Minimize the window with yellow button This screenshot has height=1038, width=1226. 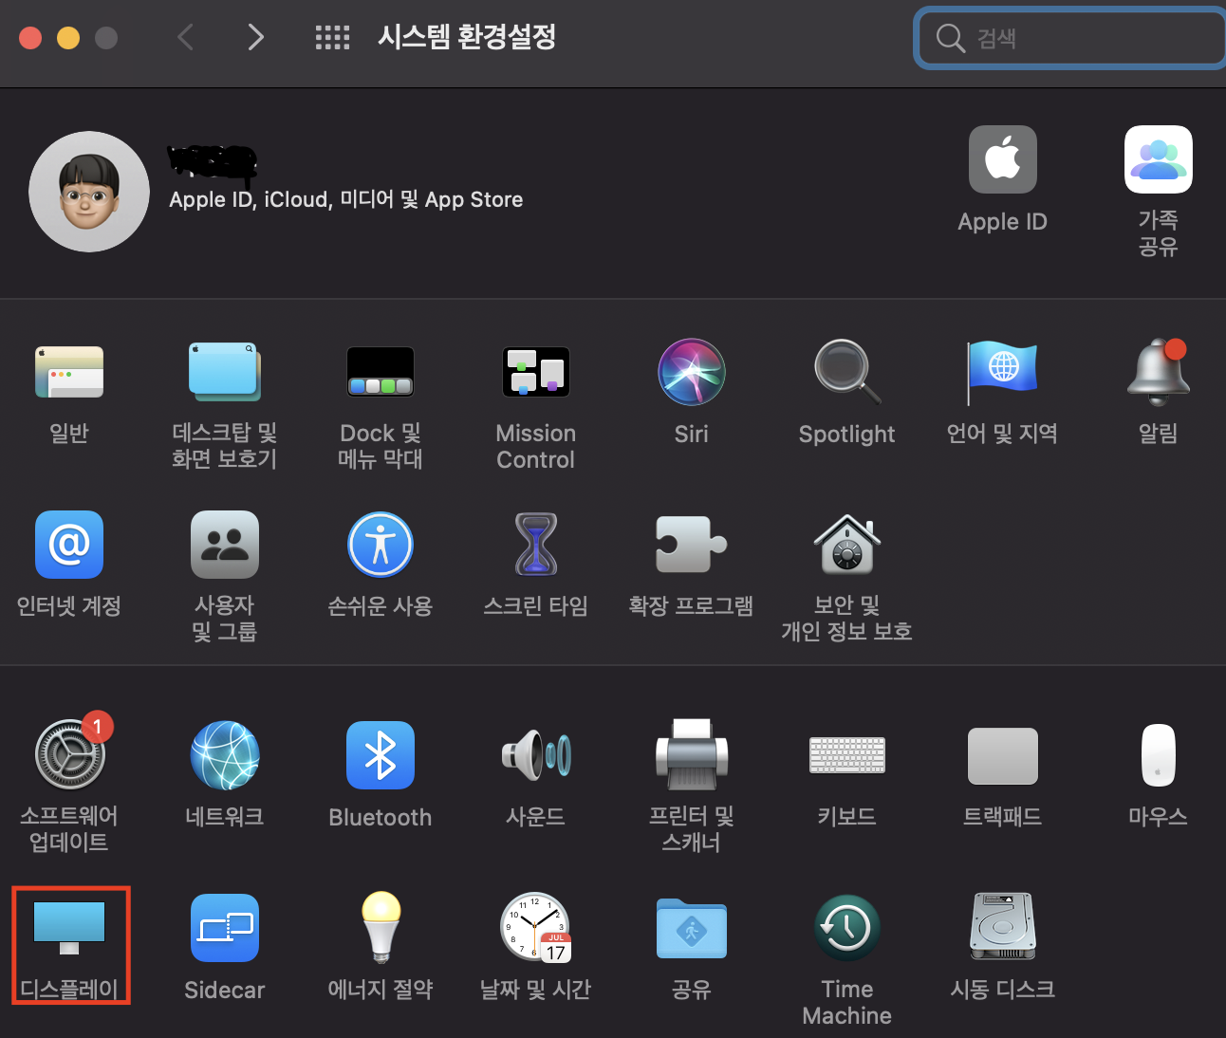[x=68, y=38]
